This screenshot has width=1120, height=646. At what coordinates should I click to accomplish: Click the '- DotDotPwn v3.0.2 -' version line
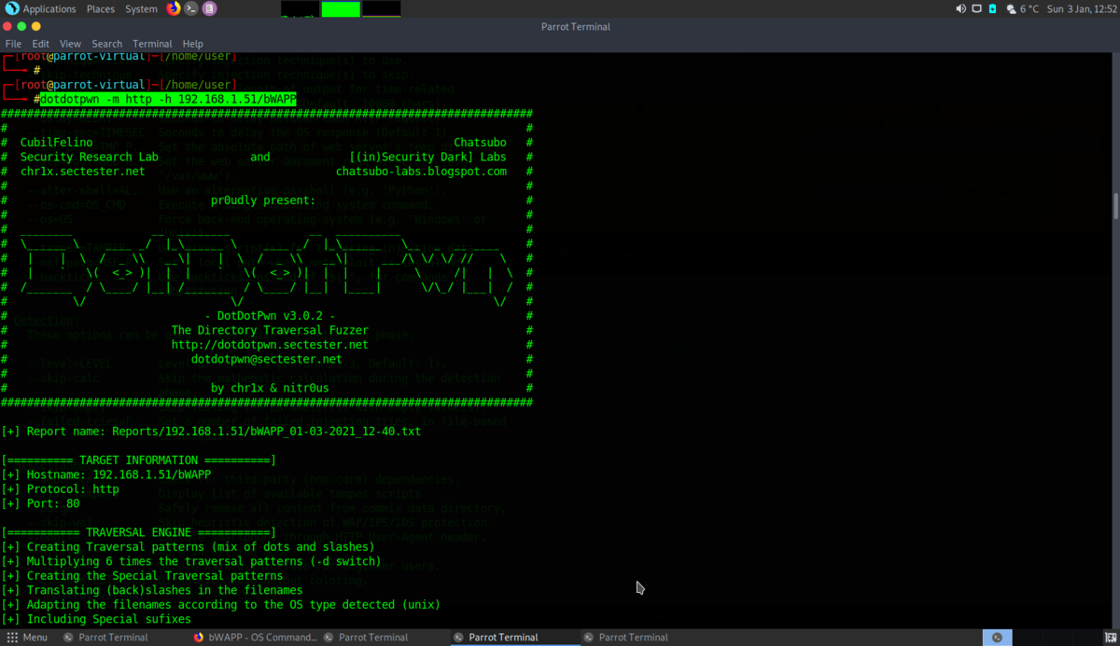point(269,316)
